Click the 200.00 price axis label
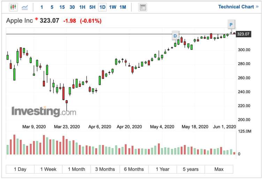 coord(244,120)
